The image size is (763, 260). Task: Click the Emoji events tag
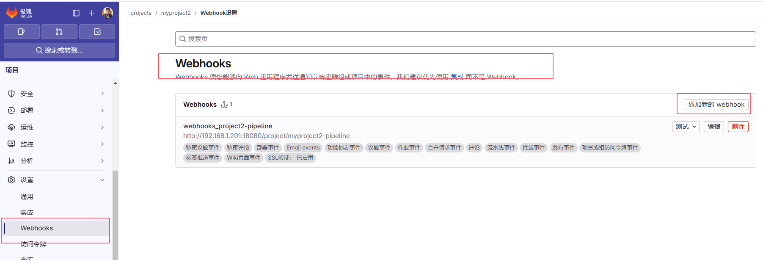(x=303, y=148)
